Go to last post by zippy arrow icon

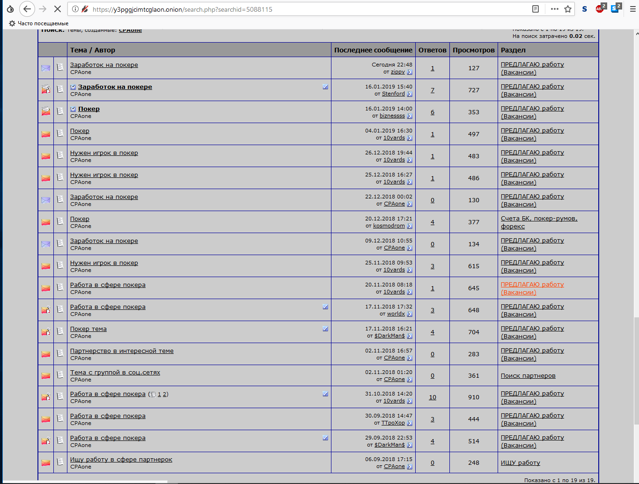point(410,72)
